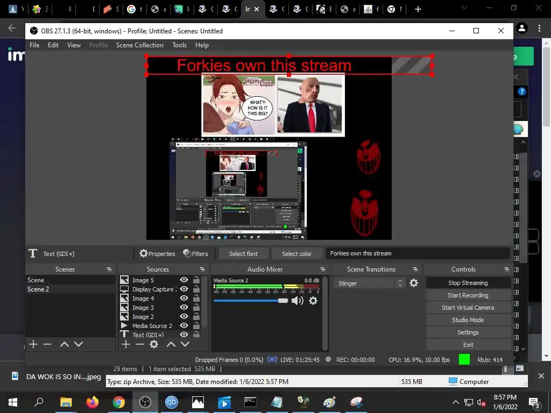
Task: Open the File menu
Action: point(34,45)
